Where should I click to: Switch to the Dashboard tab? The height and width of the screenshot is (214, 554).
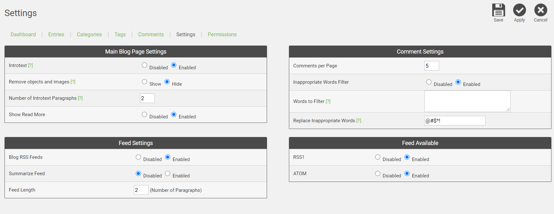[x=23, y=34]
